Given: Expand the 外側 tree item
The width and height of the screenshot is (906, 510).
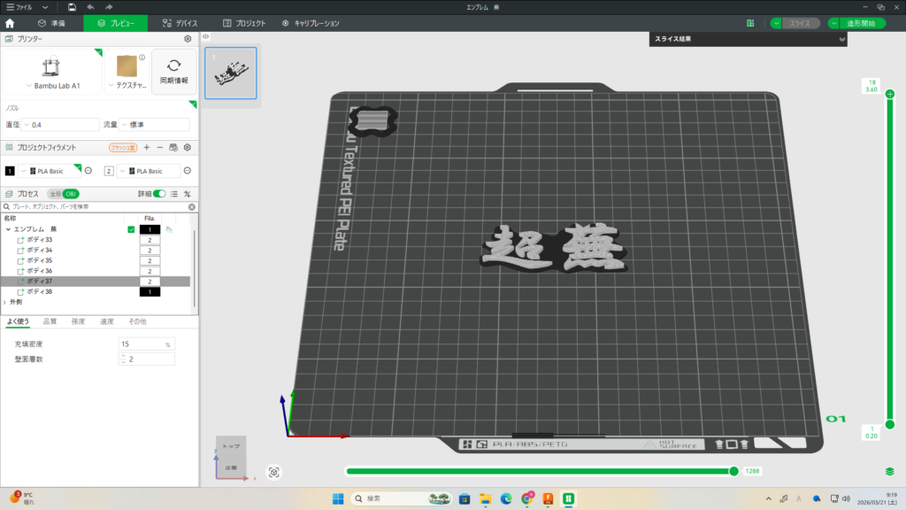Looking at the screenshot, I should tap(5, 302).
